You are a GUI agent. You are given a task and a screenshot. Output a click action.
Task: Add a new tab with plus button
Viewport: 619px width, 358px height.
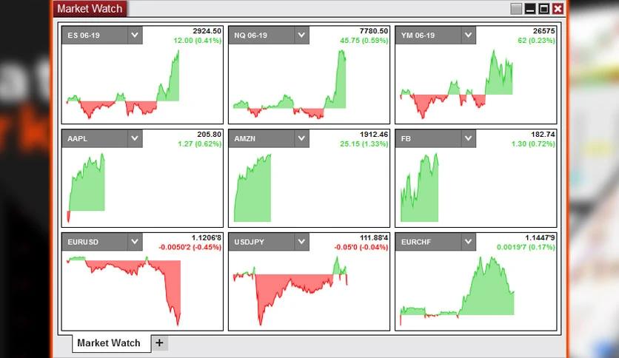159,343
